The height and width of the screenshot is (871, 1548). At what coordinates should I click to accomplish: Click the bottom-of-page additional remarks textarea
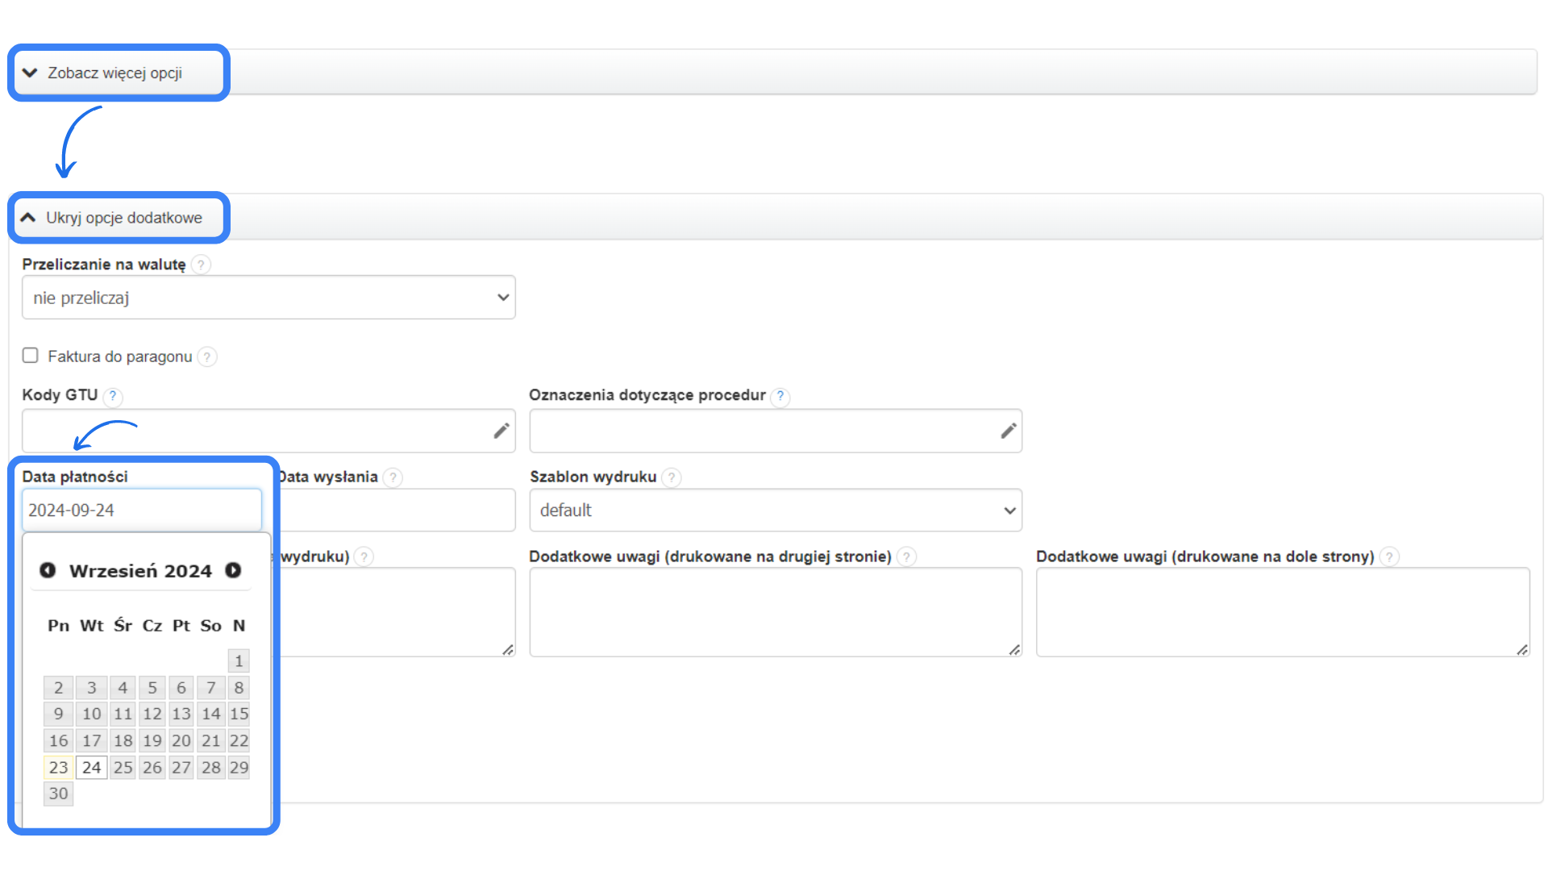1282,611
